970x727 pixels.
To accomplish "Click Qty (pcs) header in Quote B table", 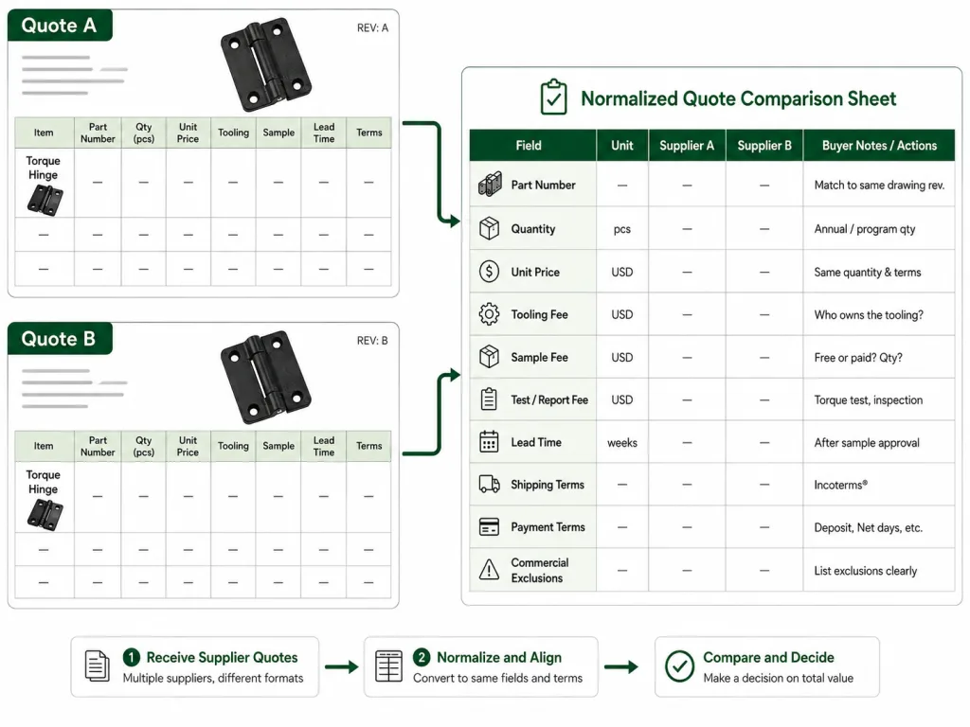I will click(x=144, y=446).
